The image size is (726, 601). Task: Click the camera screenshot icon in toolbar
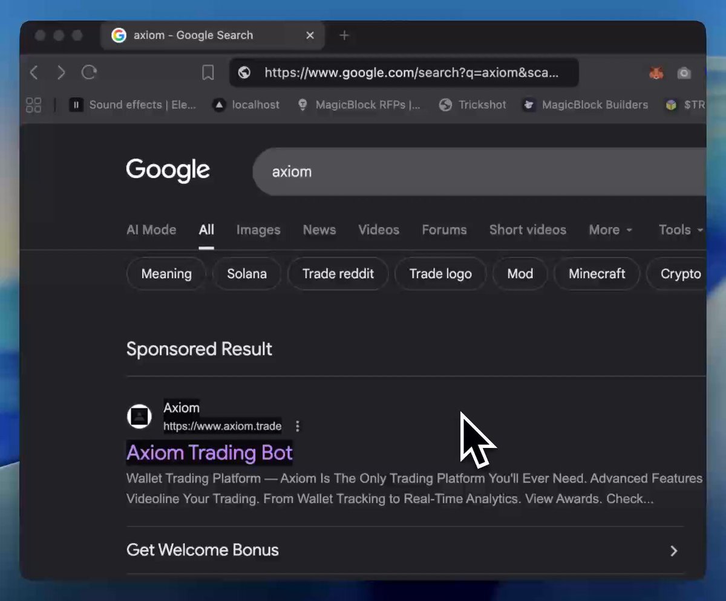coord(684,73)
